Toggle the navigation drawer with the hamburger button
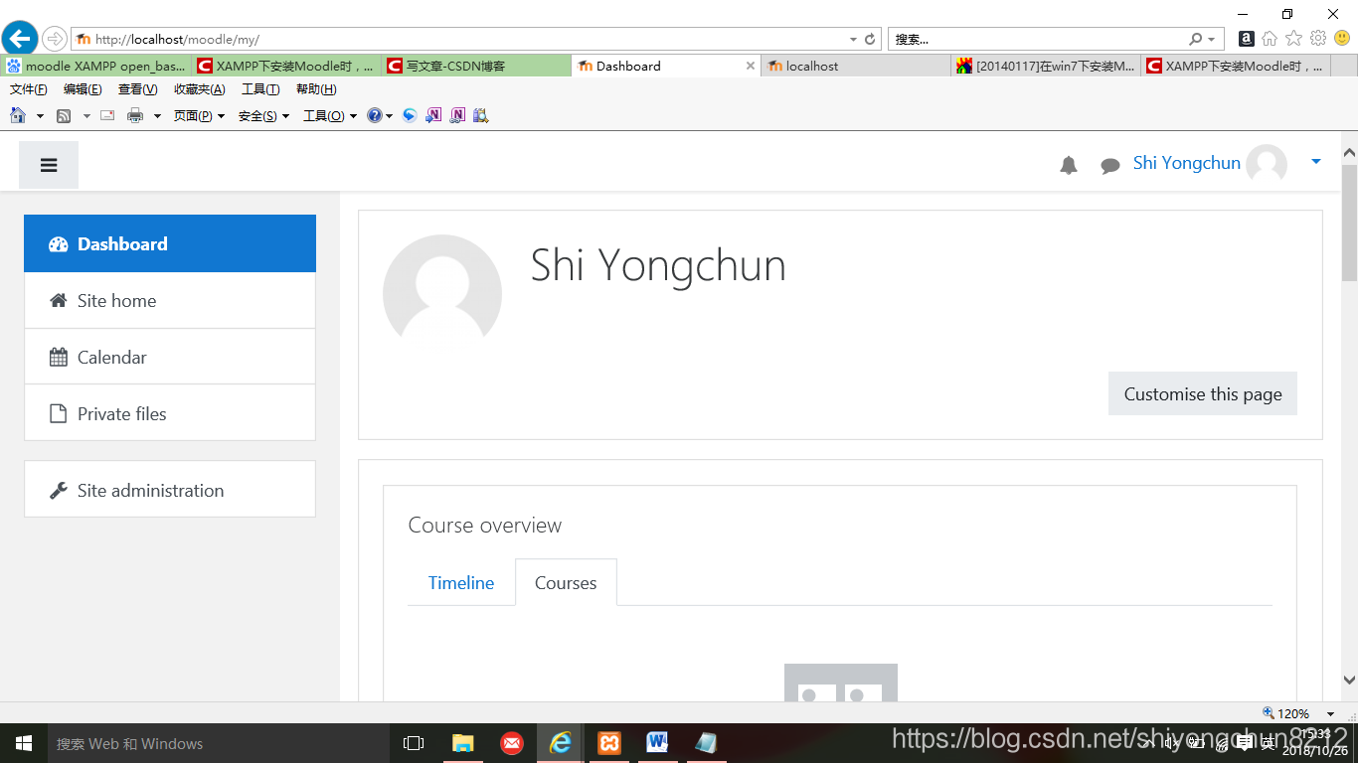Screen dimensions: 1358x763 [48, 164]
